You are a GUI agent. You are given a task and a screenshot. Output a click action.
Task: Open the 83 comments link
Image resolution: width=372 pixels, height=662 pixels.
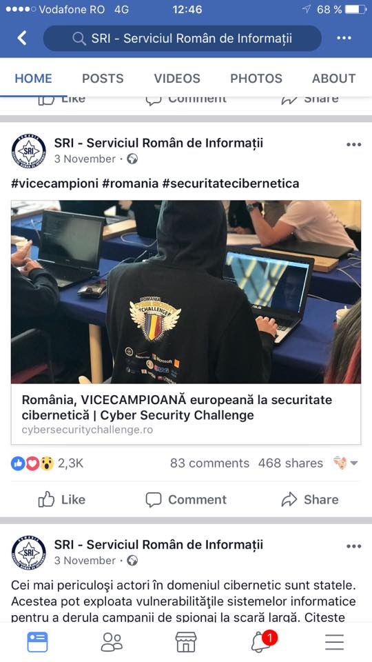[x=209, y=463]
